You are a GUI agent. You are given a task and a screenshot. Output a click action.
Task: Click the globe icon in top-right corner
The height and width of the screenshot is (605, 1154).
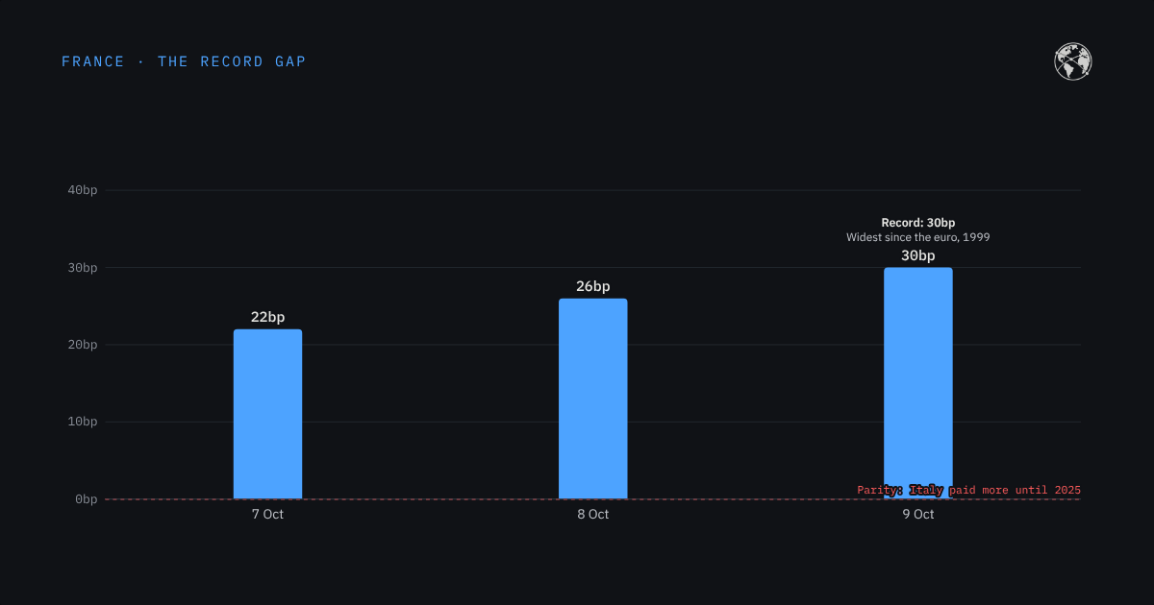1073,61
